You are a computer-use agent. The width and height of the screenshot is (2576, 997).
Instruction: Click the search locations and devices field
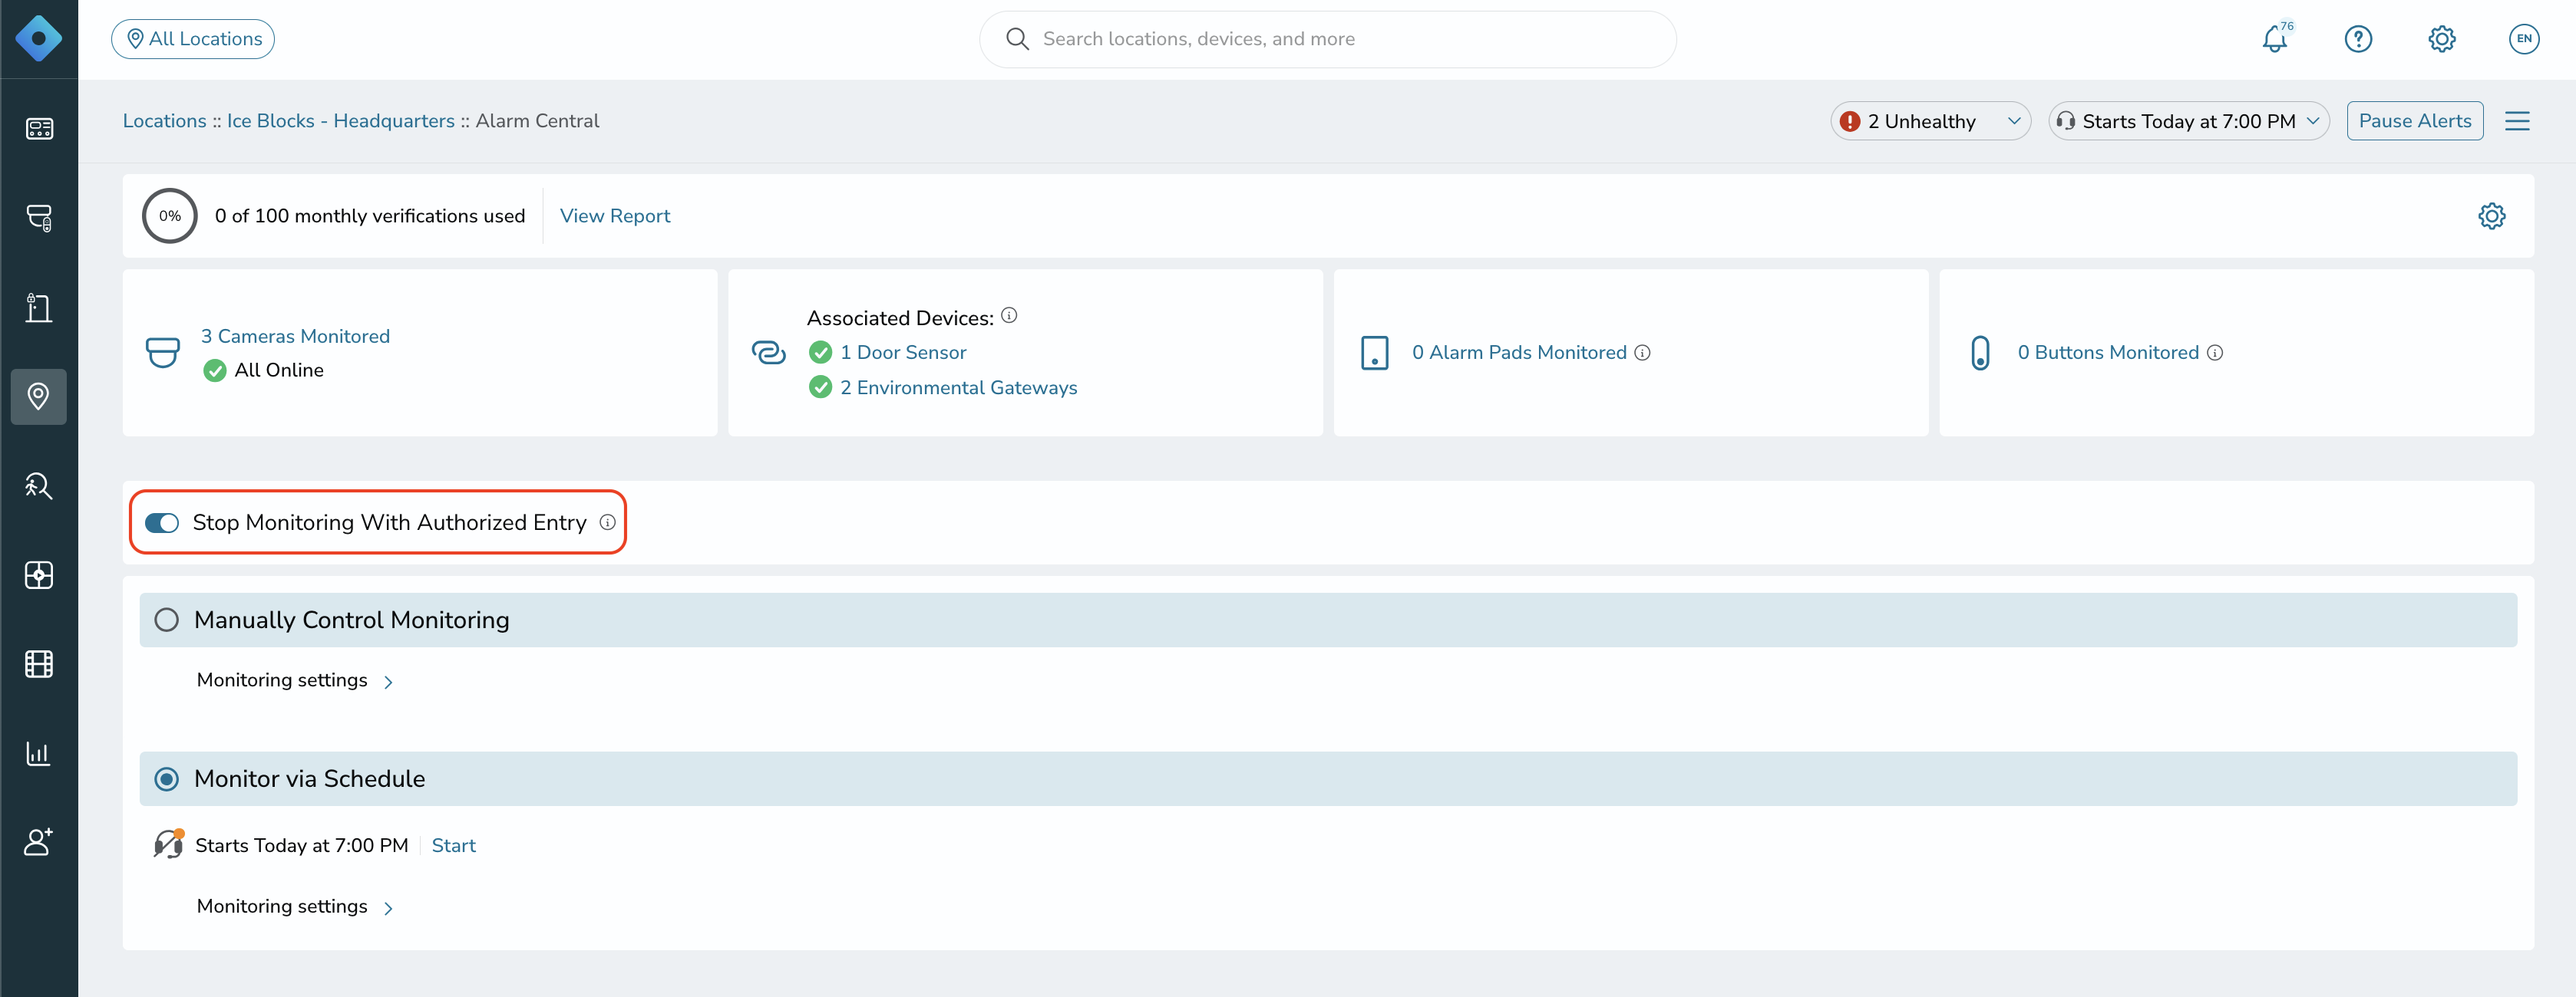(1327, 39)
